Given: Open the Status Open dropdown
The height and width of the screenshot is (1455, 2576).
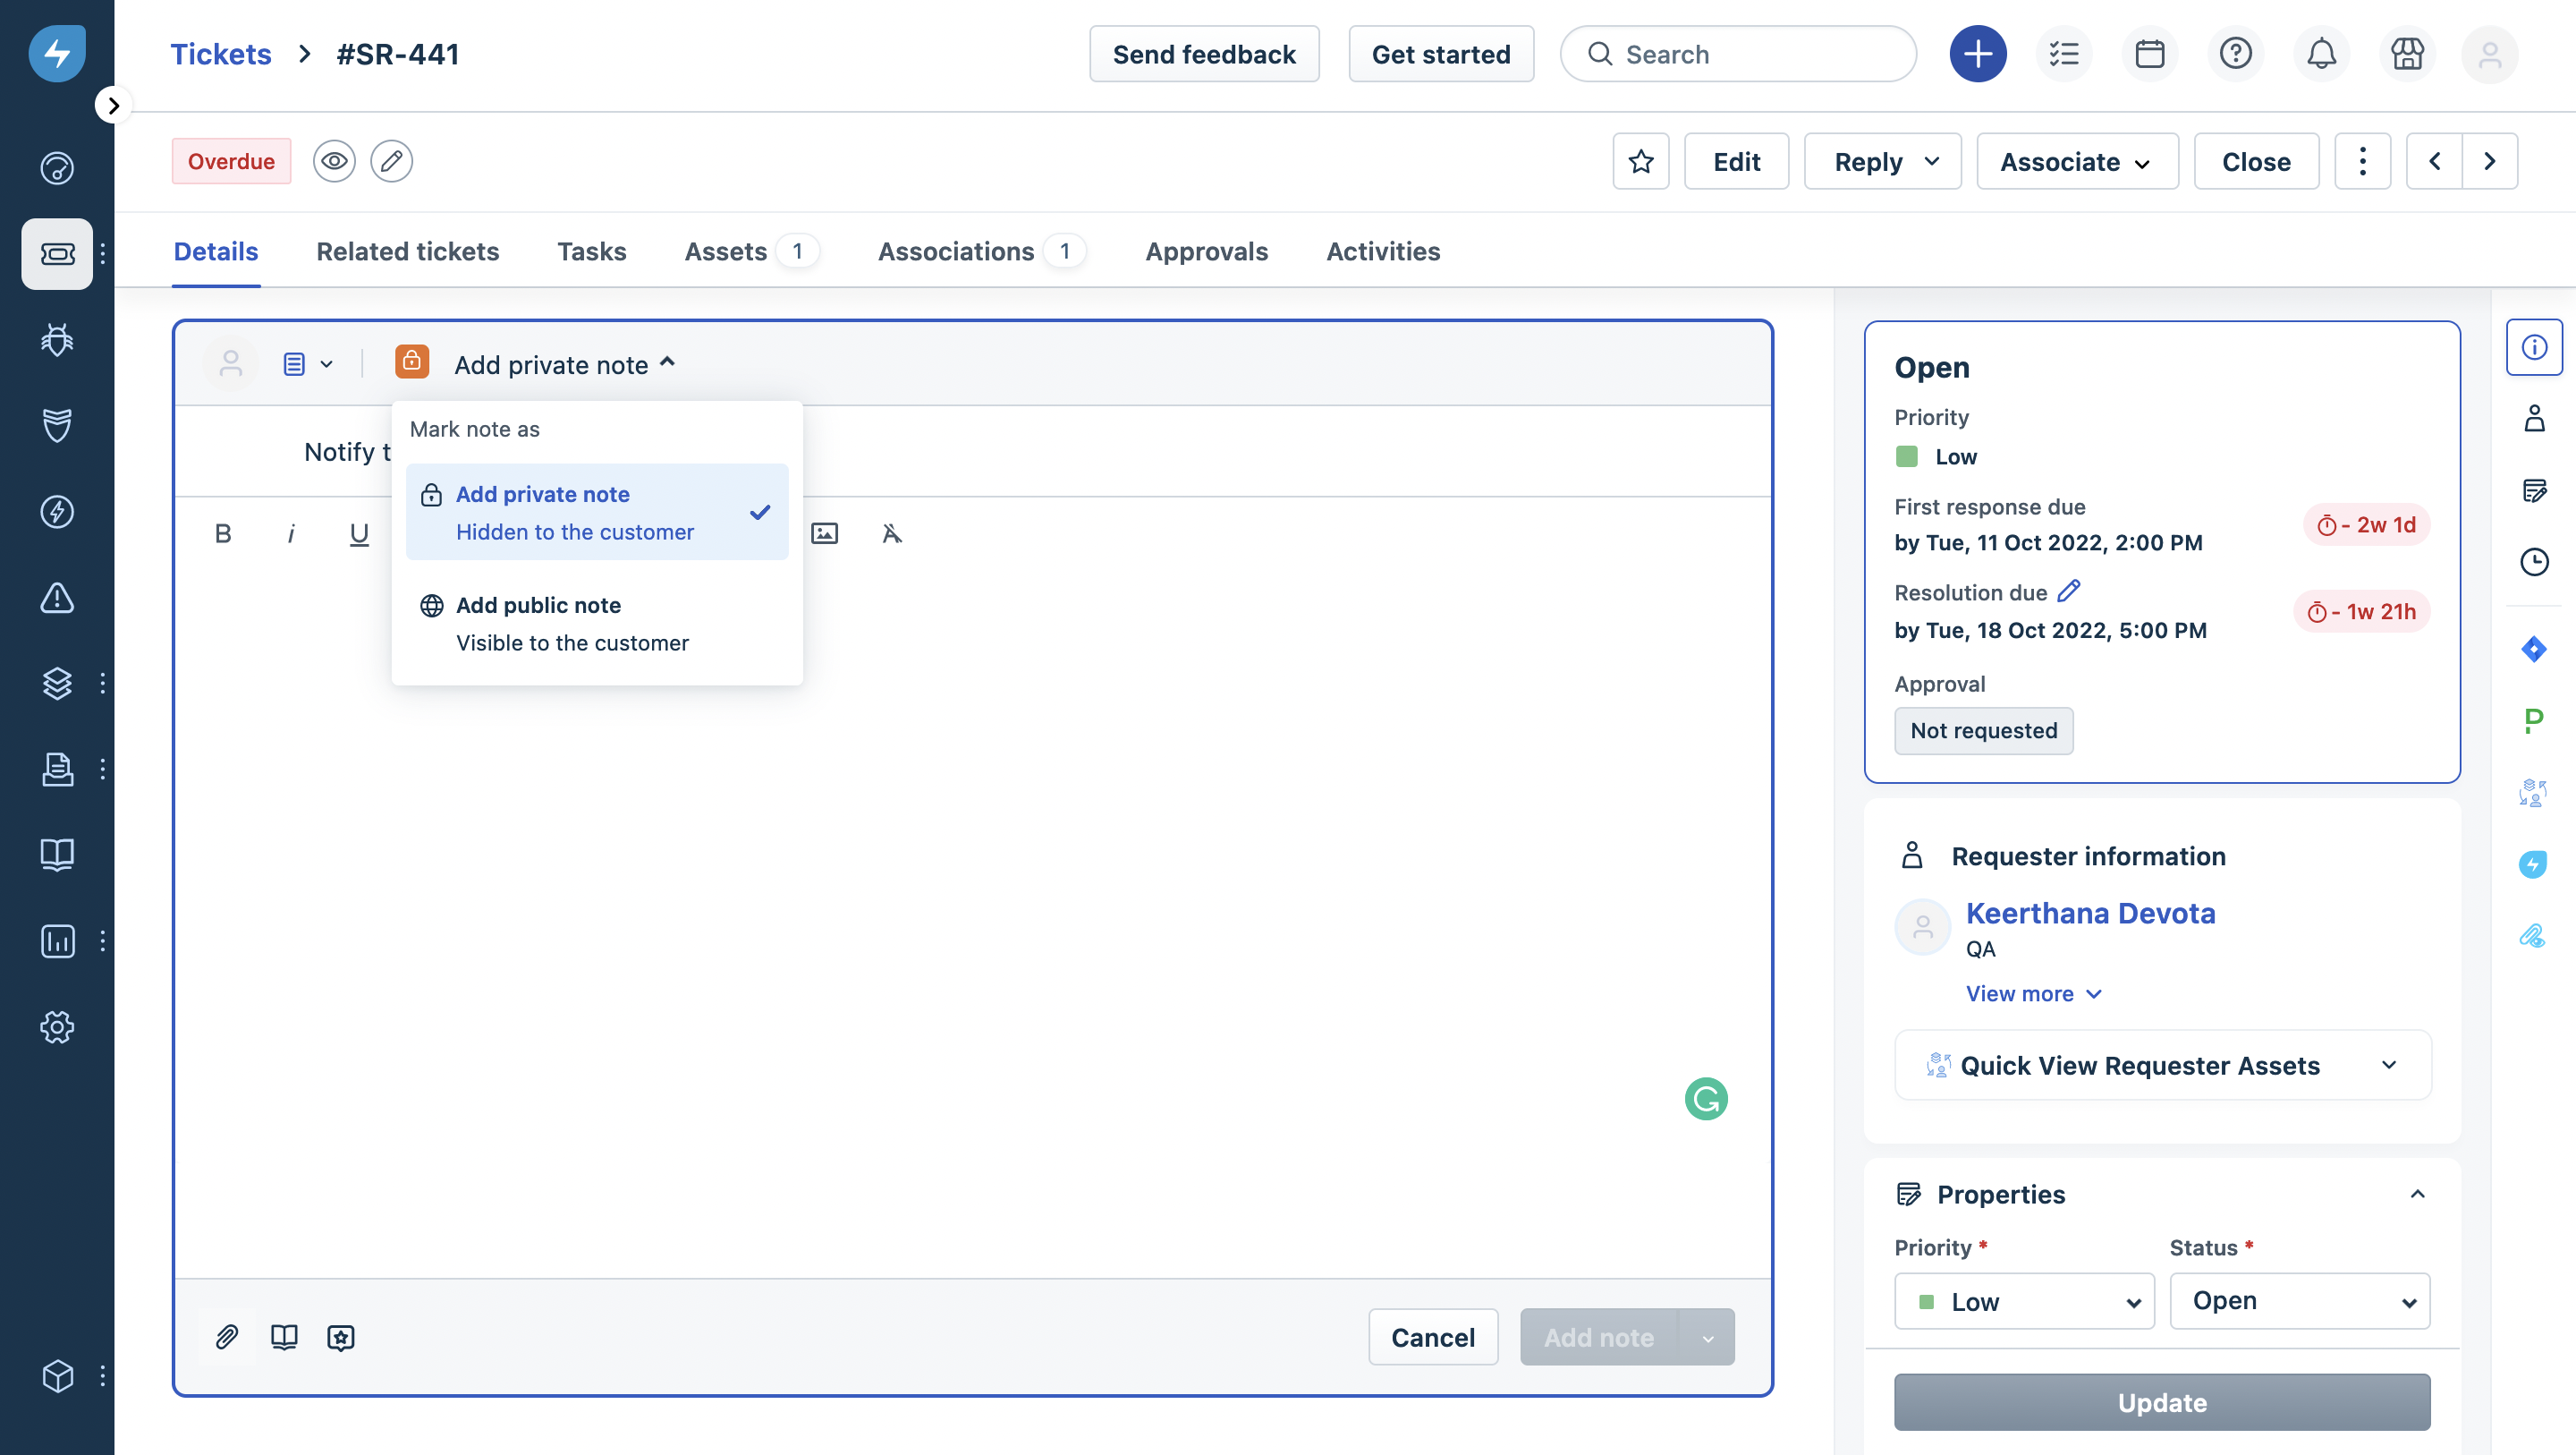Looking at the screenshot, I should tap(2300, 1301).
